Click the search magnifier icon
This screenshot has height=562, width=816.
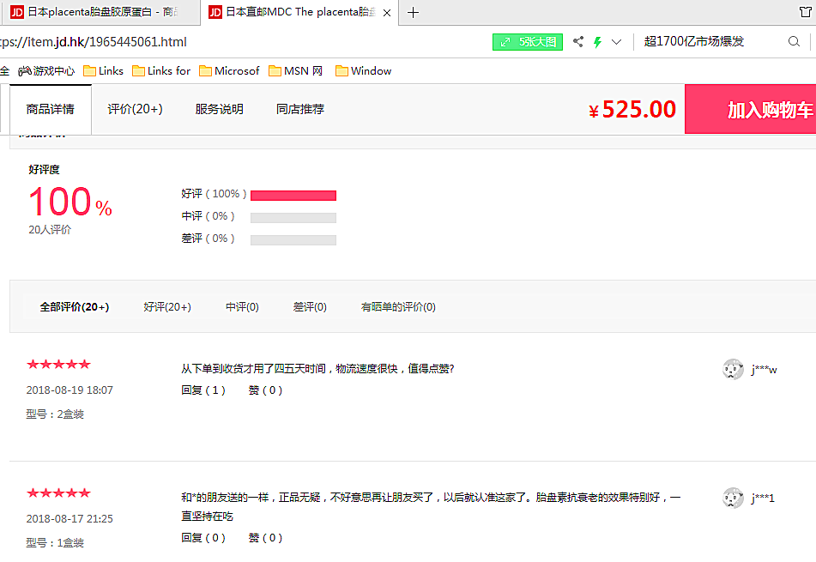(x=794, y=42)
